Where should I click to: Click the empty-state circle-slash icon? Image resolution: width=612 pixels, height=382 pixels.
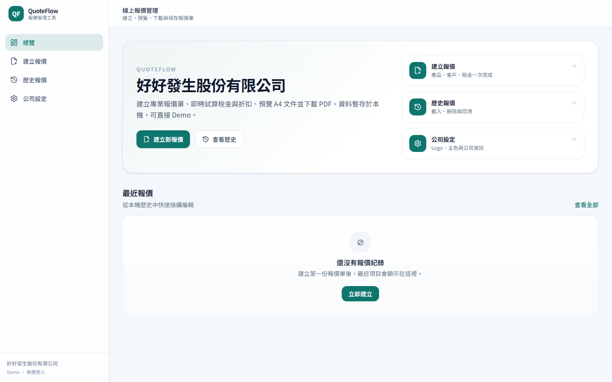tap(360, 242)
